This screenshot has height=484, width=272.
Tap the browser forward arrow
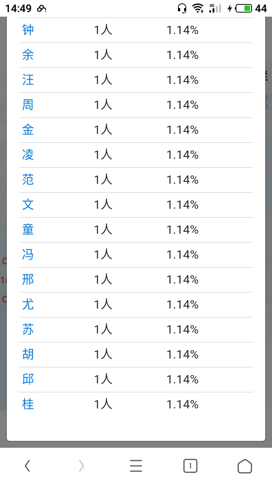[x=81, y=466]
